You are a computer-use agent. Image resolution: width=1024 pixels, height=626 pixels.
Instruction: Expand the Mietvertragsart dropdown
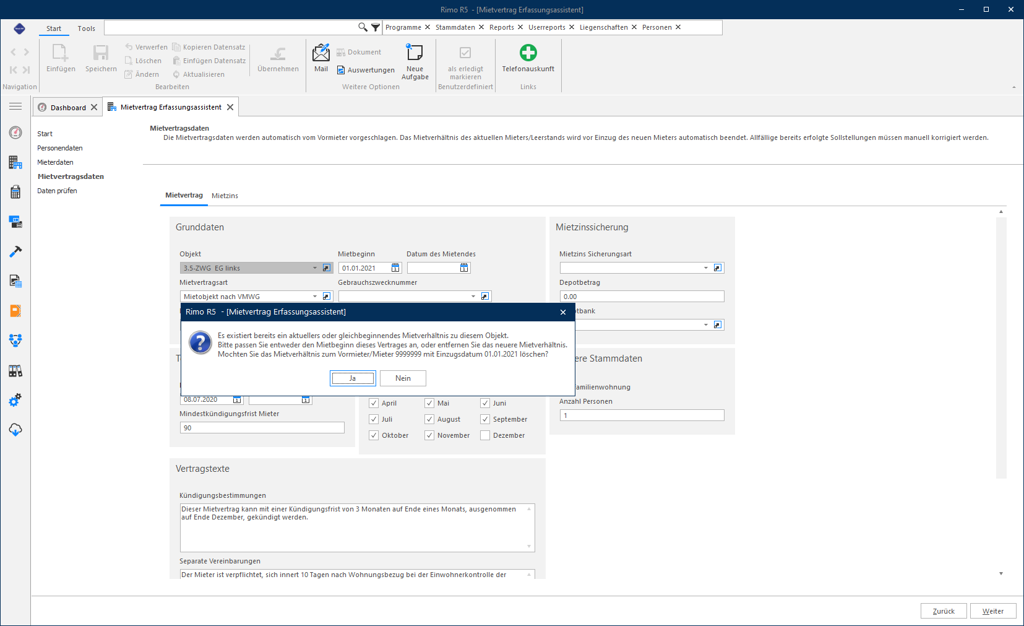tap(315, 297)
